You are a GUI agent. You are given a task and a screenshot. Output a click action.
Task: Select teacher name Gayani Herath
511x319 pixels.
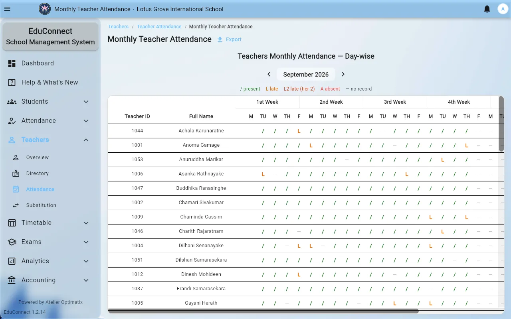tap(201, 303)
